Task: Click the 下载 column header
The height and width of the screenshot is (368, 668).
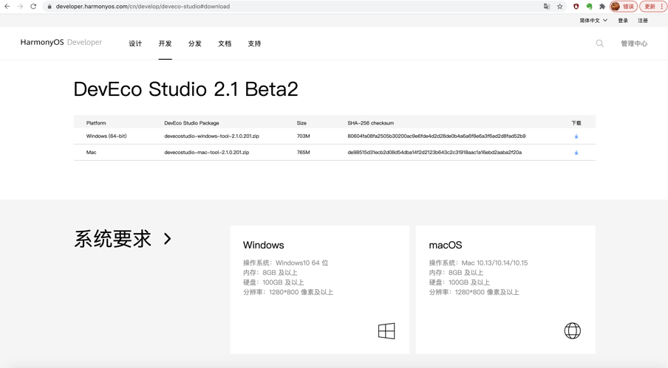Action: click(x=576, y=123)
